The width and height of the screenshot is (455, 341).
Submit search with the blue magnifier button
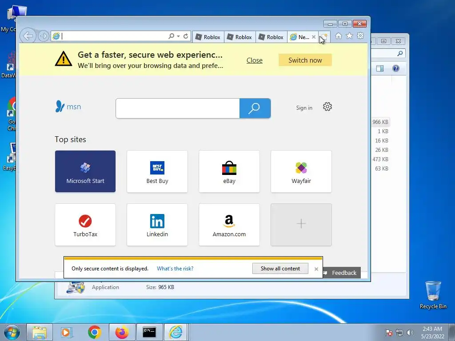(x=255, y=108)
